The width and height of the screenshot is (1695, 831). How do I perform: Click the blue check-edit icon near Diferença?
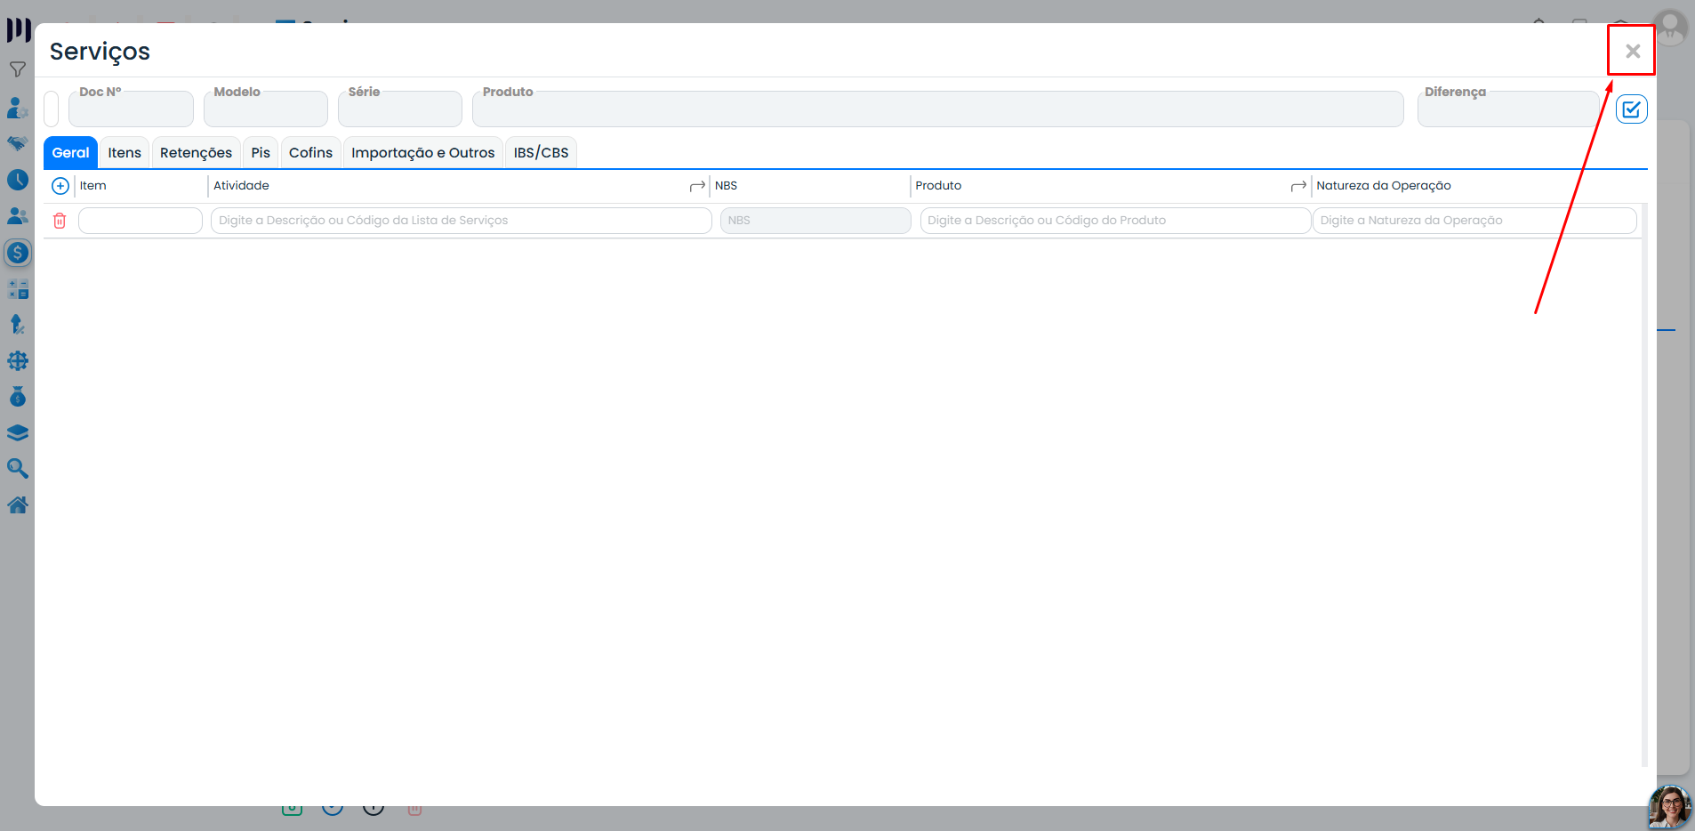(x=1632, y=109)
